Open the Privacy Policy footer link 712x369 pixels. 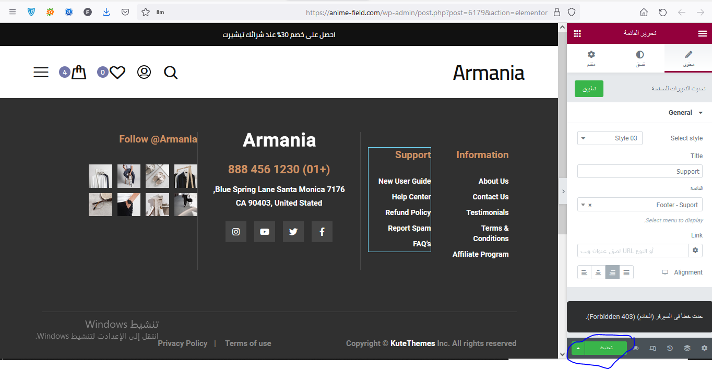(x=183, y=343)
